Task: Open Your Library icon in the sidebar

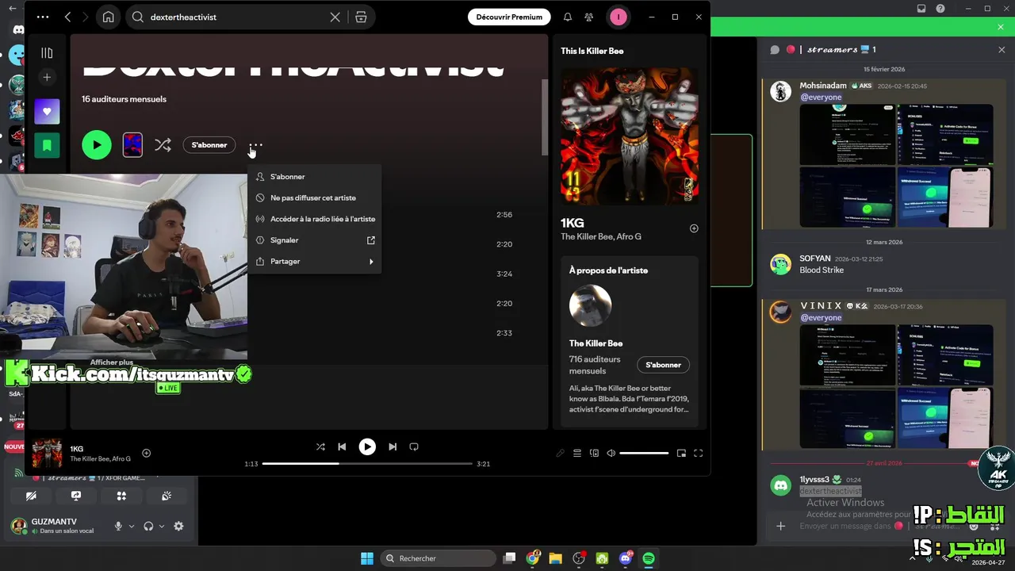Action: pos(47,53)
